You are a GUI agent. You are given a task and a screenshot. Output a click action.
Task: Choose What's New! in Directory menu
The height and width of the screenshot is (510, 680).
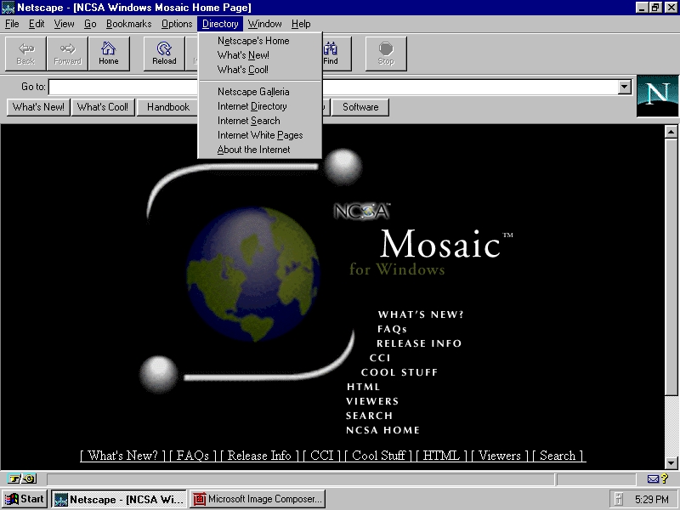[260, 55]
